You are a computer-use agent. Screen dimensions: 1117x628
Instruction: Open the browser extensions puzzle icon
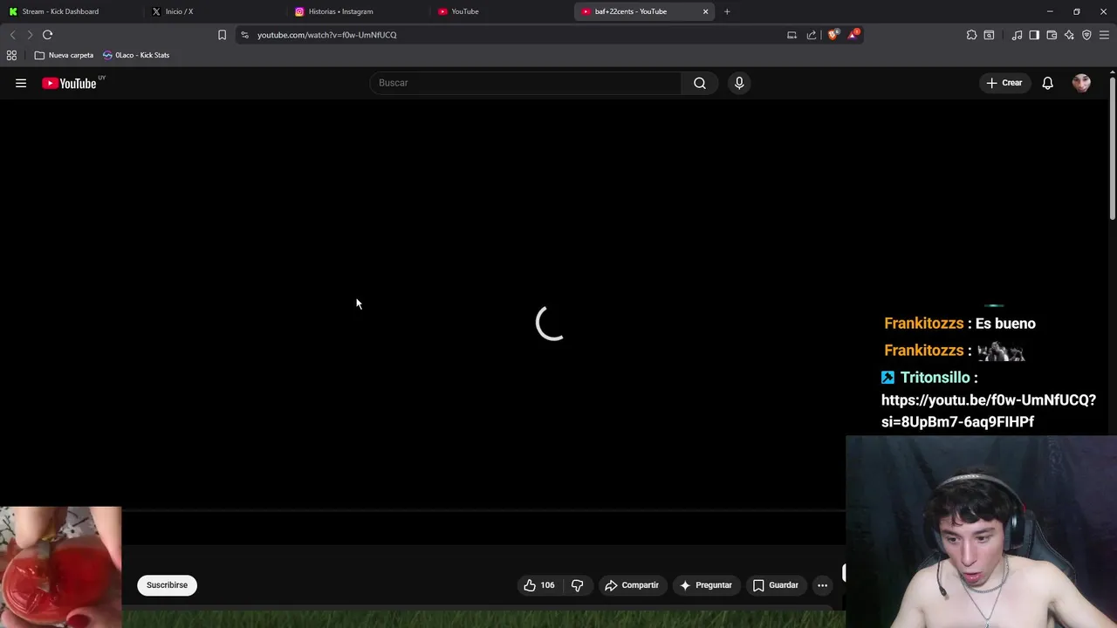tap(971, 35)
